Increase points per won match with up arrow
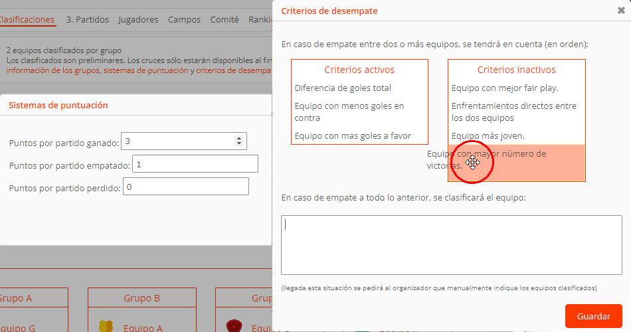 (x=239, y=138)
